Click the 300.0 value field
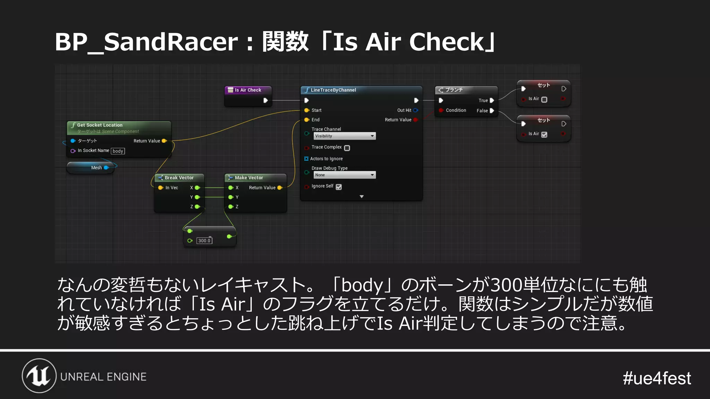Screen dimensions: 710x399 pos(204,241)
